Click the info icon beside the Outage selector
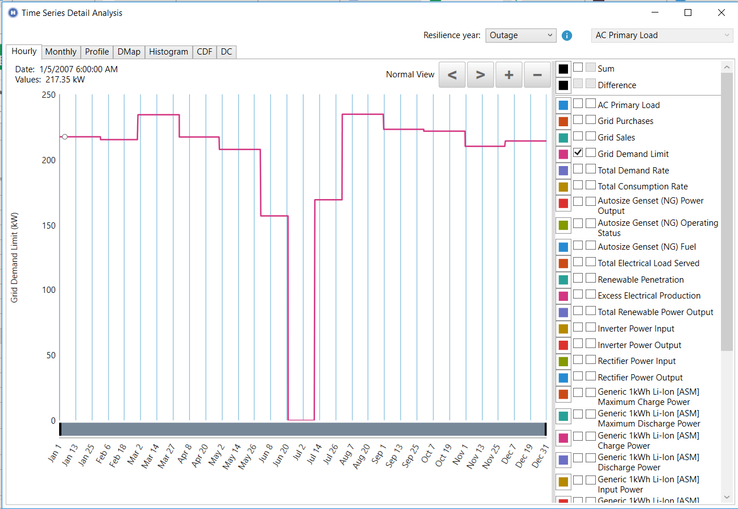738x509 pixels. point(566,35)
